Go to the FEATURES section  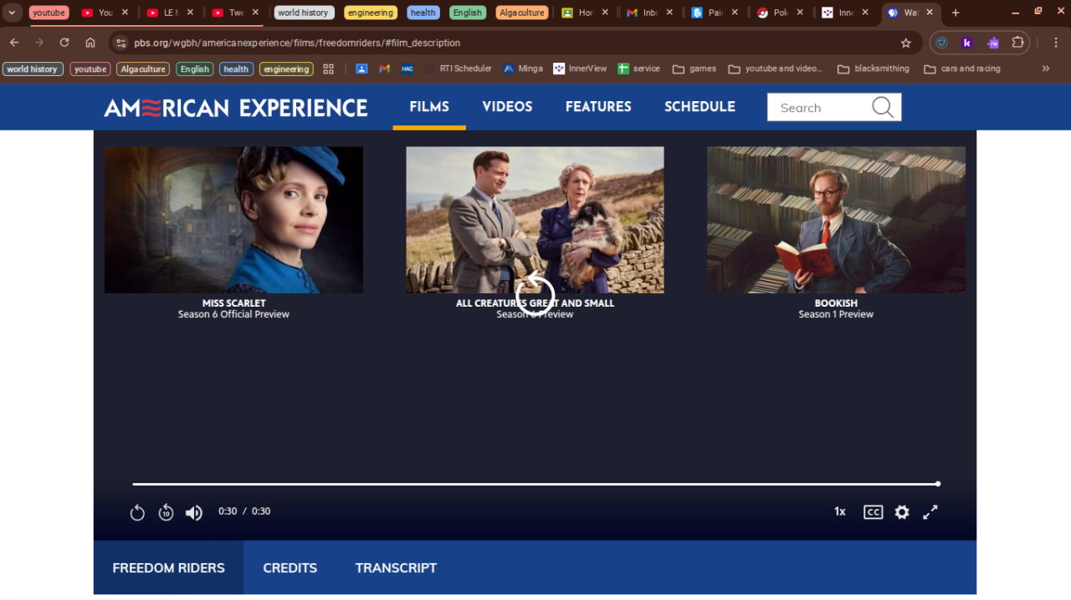tap(598, 107)
